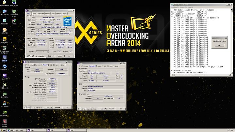Open About tab in CPU-tab CPU-Z window
The height and width of the screenshot is (132, 235).
coord(65,13)
